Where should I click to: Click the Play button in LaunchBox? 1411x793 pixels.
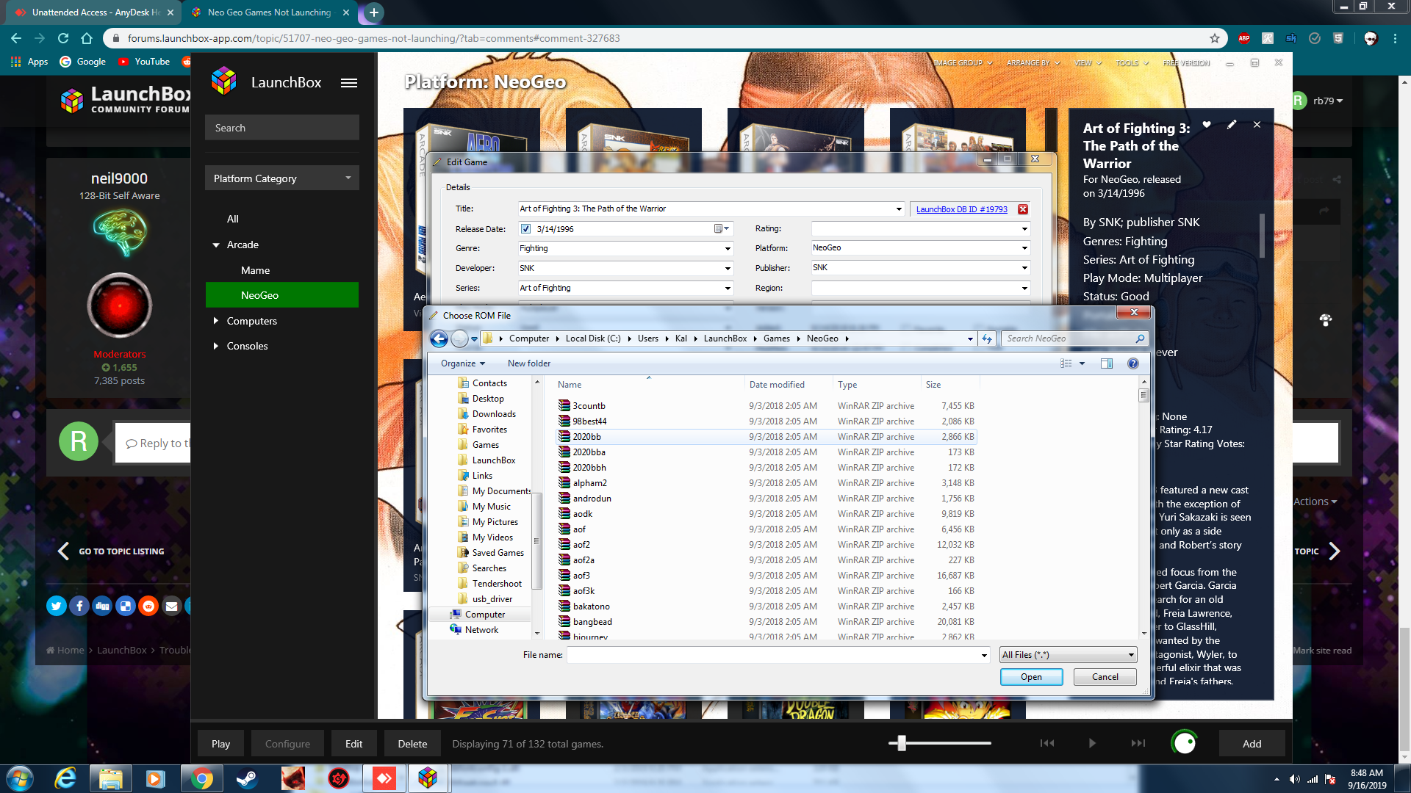(x=220, y=744)
